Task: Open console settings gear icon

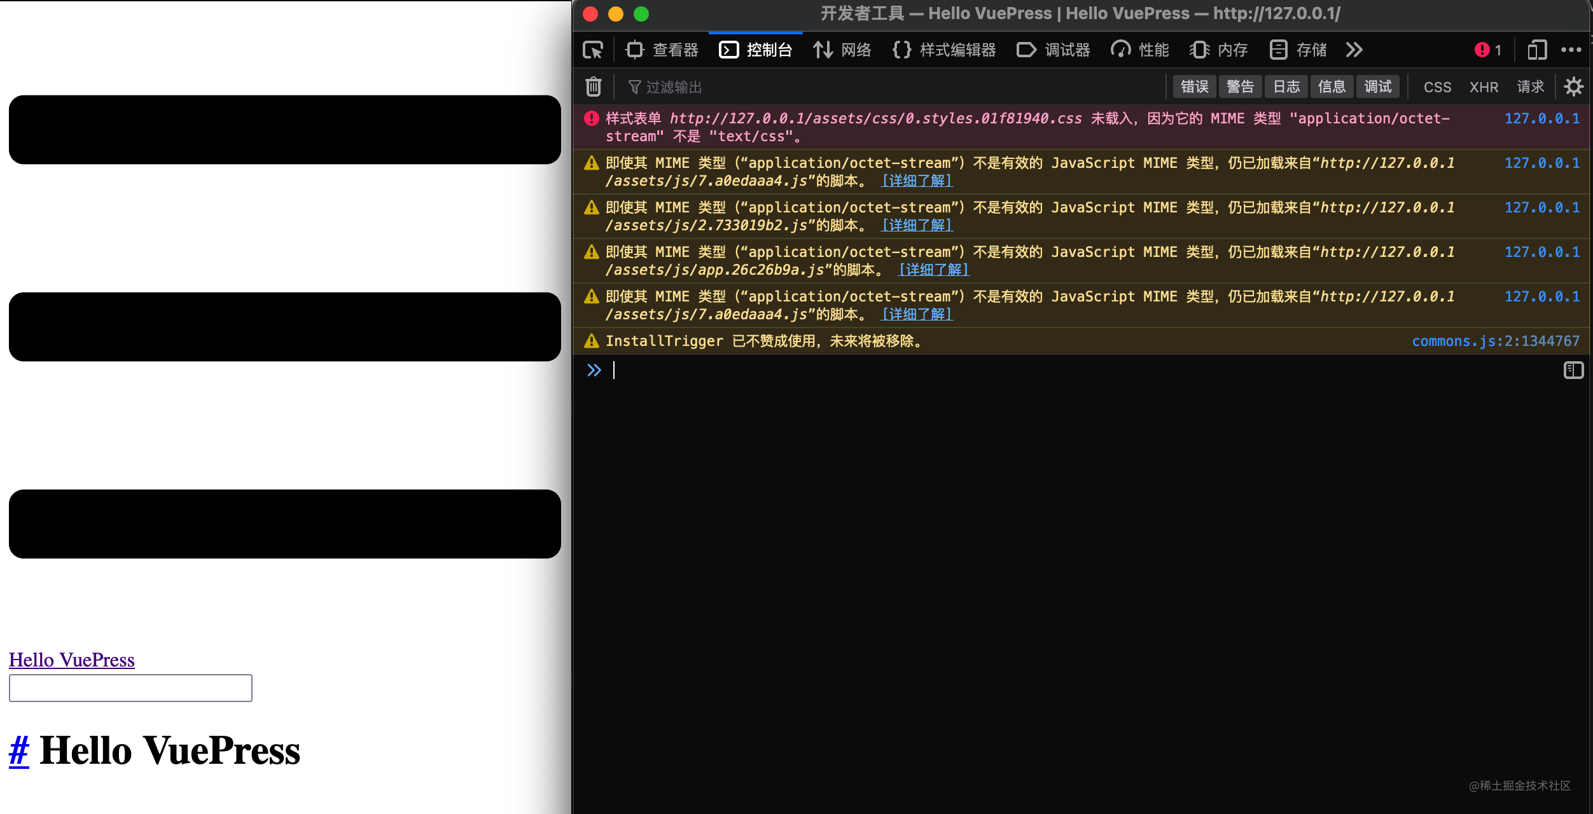Action: point(1573,86)
